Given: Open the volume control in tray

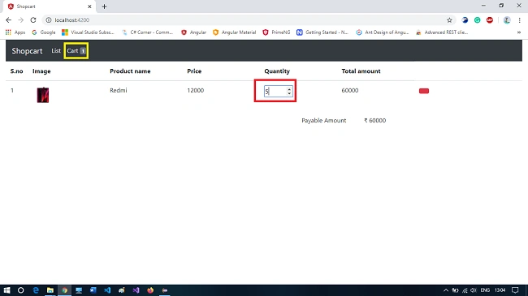Looking at the screenshot, I should click(474, 290).
